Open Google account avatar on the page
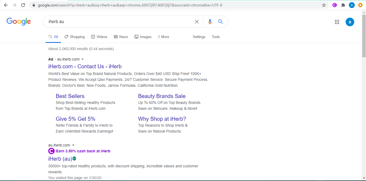Screen dimensions: 366x181 click(350, 22)
